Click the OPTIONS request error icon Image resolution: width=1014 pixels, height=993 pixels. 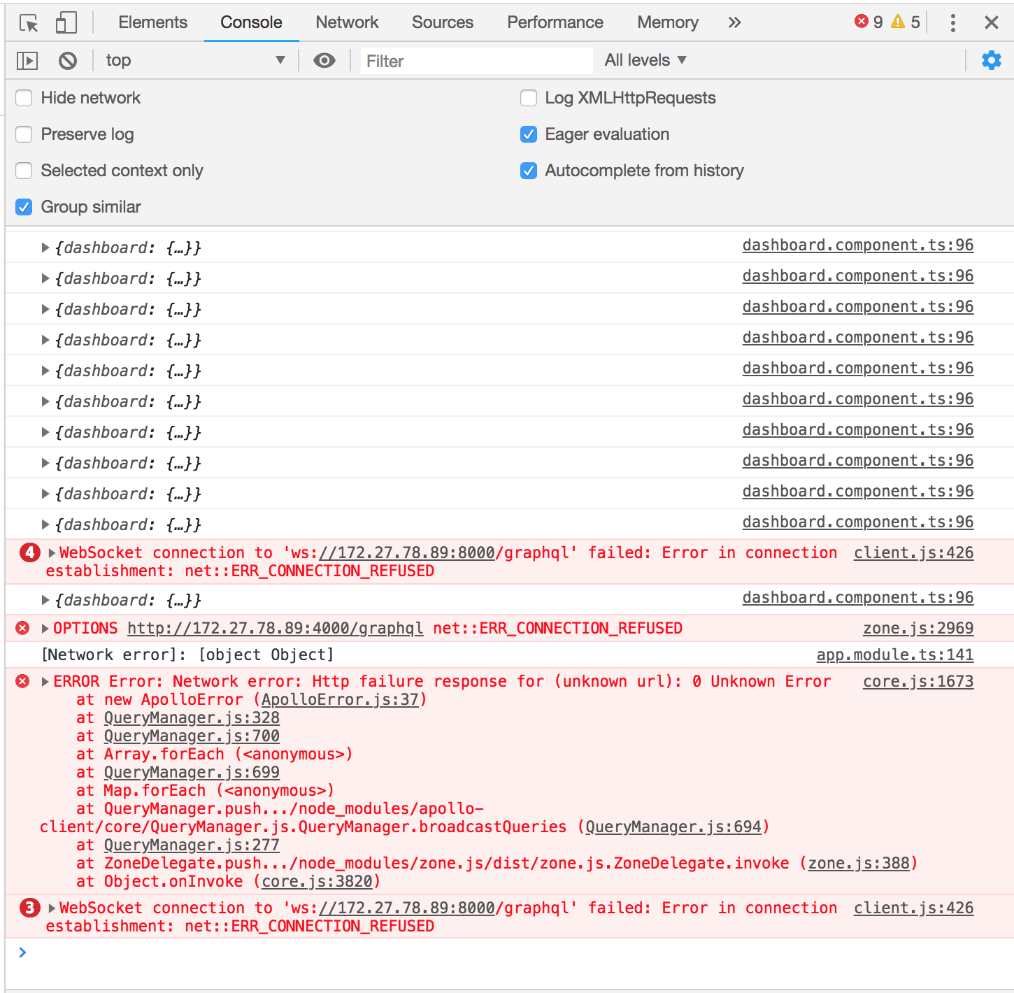22,628
